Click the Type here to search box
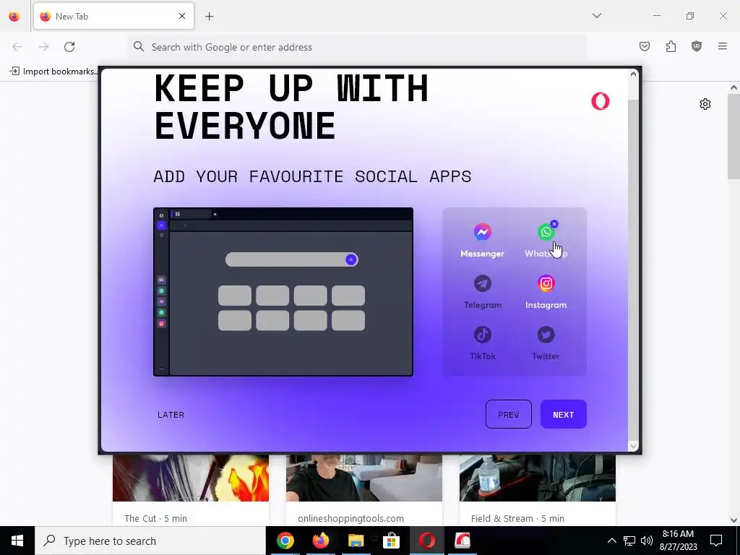This screenshot has width=740, height=555. point(150,541)
